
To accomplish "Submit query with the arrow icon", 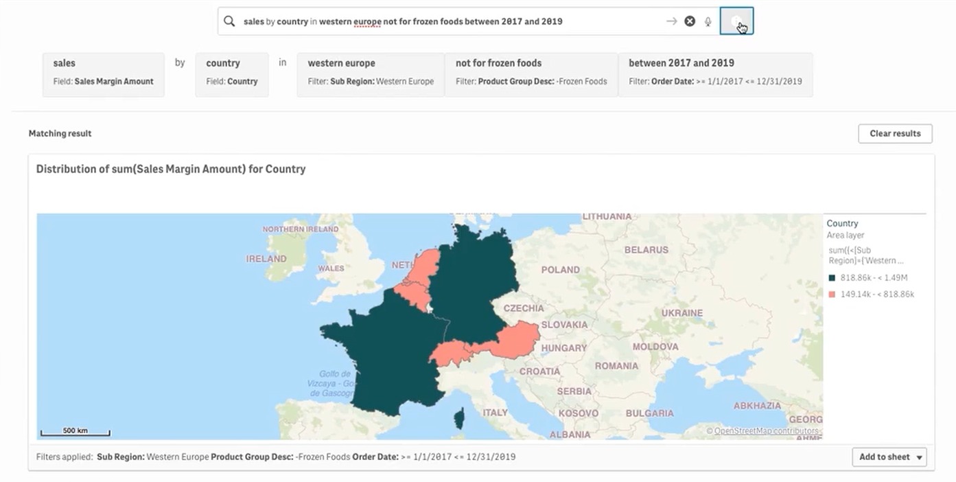I will 671,21.
